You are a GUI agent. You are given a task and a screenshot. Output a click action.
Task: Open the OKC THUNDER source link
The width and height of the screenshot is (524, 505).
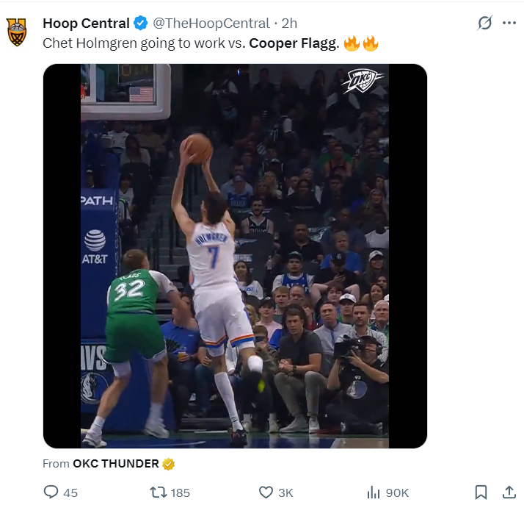pos(115,464)
